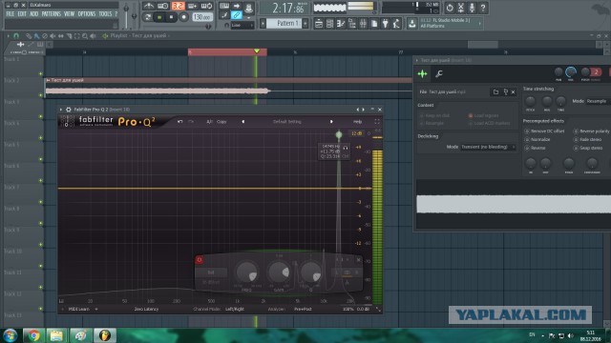Open the playlist window from toolbar
Image resolution: width=611 pixels, height=343 pixels.
click(319, 24)
